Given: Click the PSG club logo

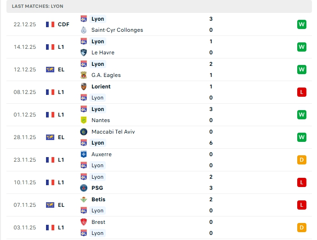Looking at the screenshot, I should click(x=84, y=188).
